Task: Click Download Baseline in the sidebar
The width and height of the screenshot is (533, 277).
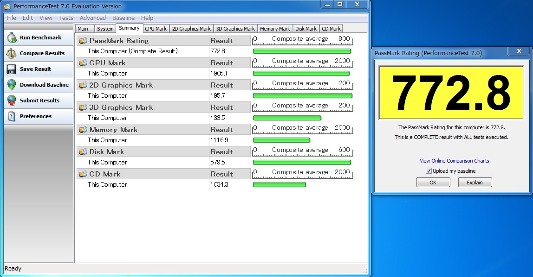Action: [39, 85]
